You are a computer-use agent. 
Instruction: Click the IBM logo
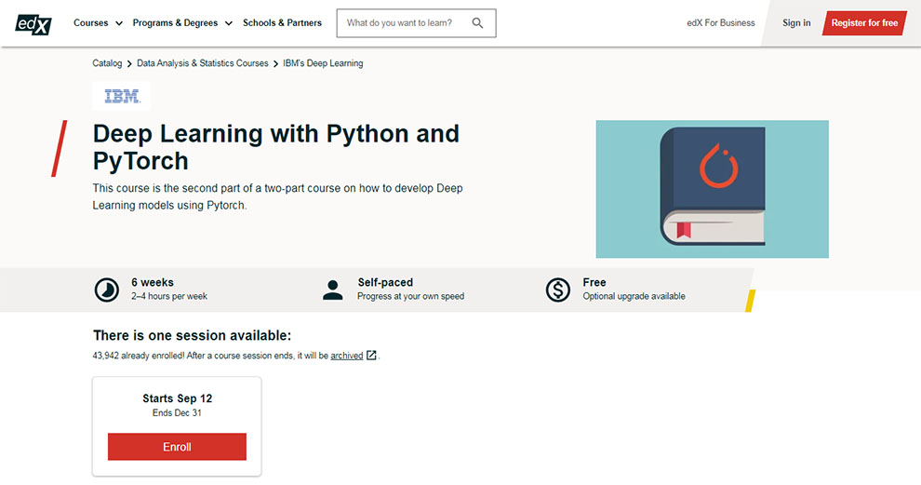[122, 96]
